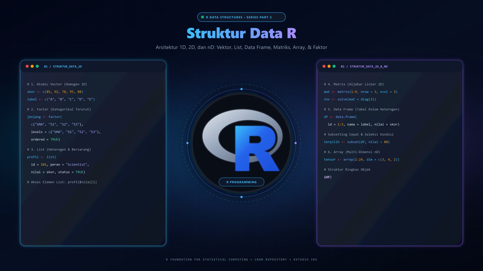Click the line 'profil <- list('
The height and width of the screenshot is (271, 483).
[x=42, y=157]
